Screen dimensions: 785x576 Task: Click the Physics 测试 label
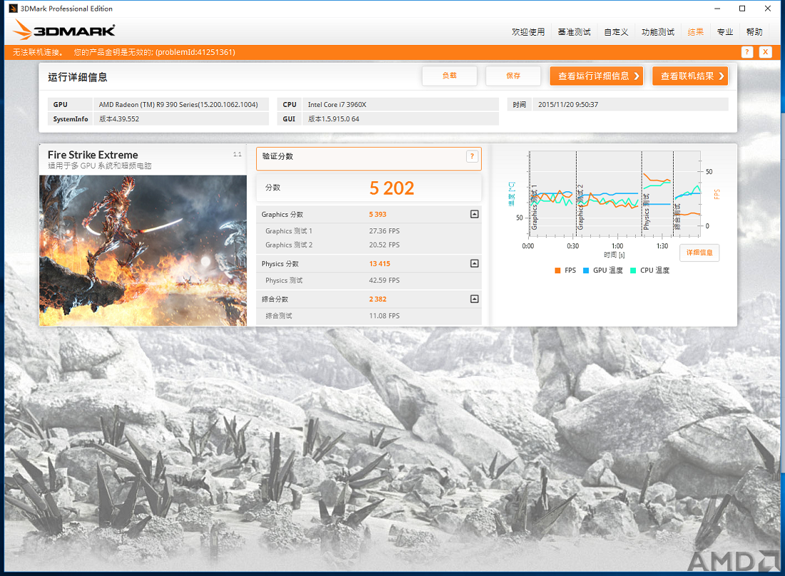pos(284,281)
